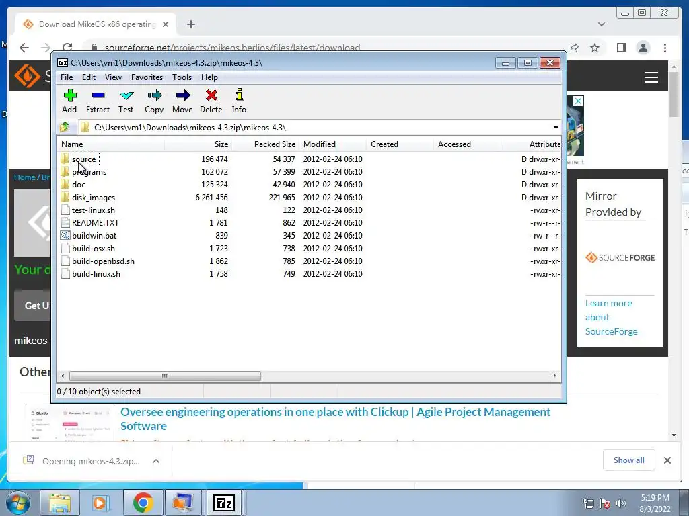Screen dimensions: 689x516
Task: Open the Favorites menu
Action: click(147, 77)
